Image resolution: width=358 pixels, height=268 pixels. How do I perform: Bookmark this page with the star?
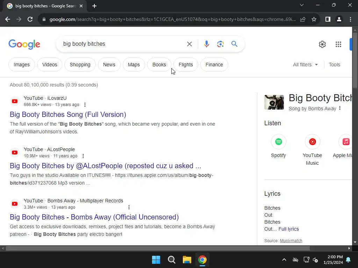click(314, 20)
